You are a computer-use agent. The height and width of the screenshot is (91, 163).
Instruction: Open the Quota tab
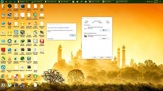(107, 21)
